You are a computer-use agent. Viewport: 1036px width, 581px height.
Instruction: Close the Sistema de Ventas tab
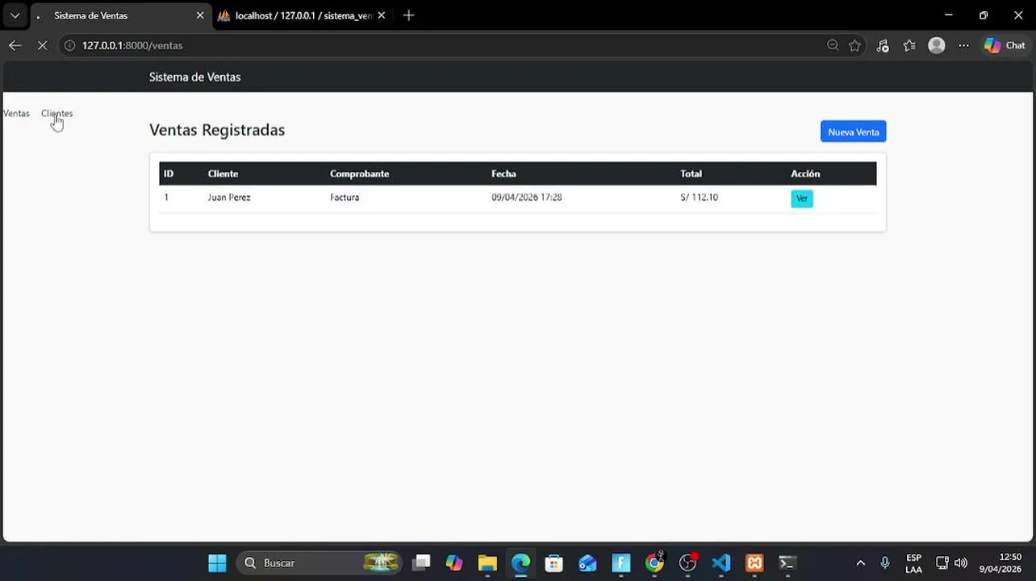[200, 15]
